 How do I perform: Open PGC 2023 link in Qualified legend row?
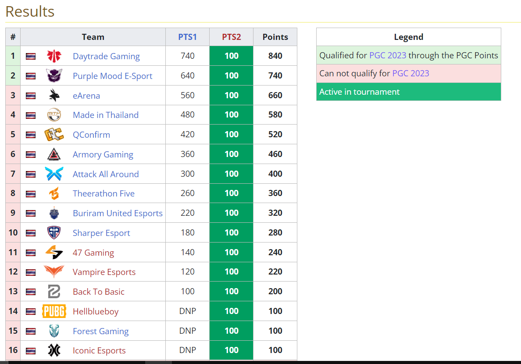point(388,55)
